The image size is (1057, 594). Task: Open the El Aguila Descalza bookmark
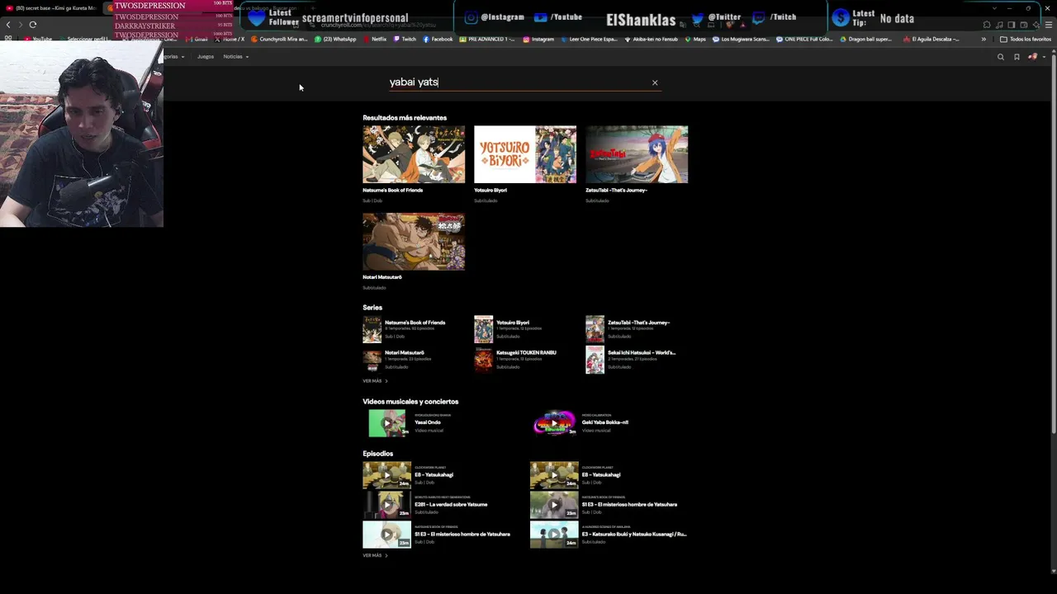[x=931, y=39]
